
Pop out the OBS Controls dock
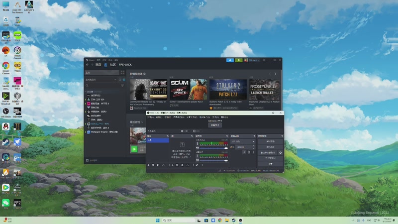282,136
